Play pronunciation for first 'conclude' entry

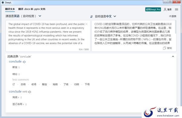click(24, 62)
